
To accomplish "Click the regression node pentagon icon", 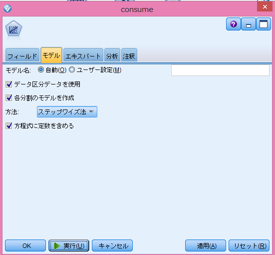I will 13,29.
